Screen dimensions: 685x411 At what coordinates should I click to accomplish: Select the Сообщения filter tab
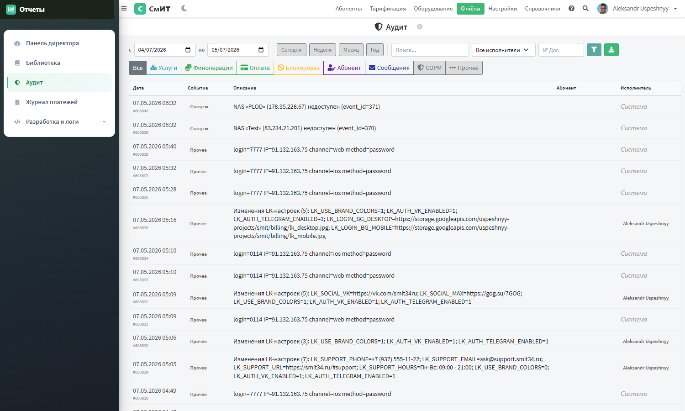tap(389, 68)
